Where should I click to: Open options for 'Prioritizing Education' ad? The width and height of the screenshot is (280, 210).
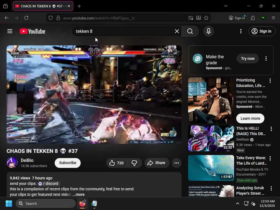270,81
